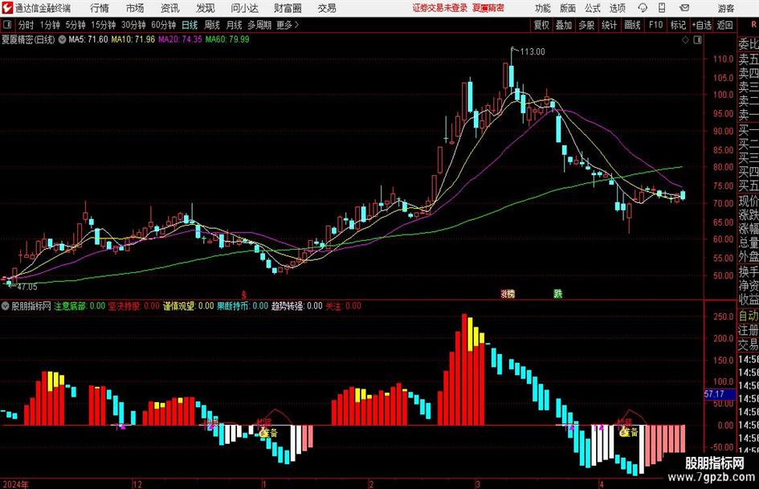Open the 选项 menu
Viewport: 759px width, 489px height.
[618, 8]
